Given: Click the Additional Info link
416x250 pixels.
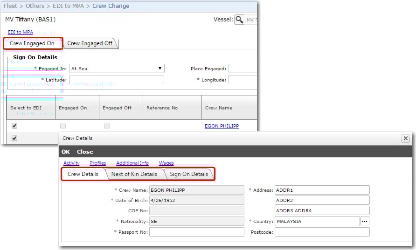Looking at the screenshot, I should (132, 163).
